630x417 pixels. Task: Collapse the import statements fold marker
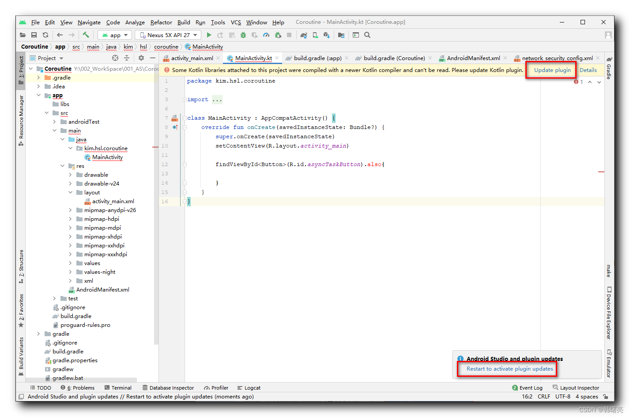coord(184,99)
